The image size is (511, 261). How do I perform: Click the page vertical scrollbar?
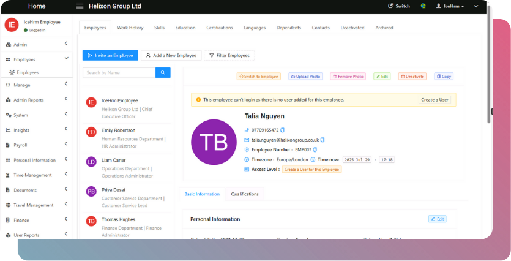488,65
